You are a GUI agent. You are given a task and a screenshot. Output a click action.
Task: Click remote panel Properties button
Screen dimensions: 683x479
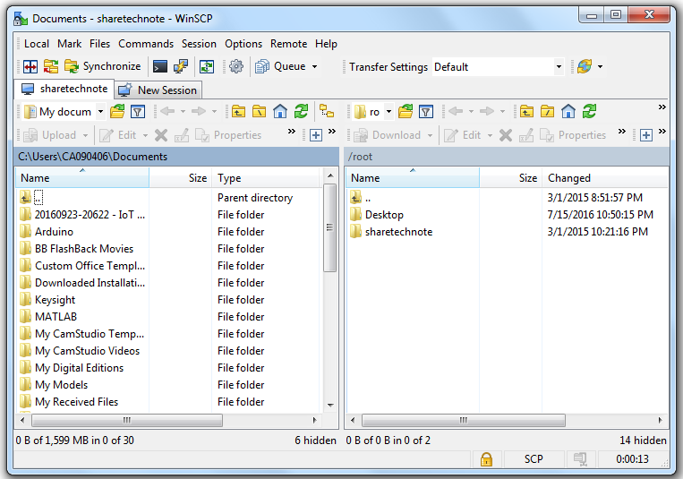click(573, 135)
